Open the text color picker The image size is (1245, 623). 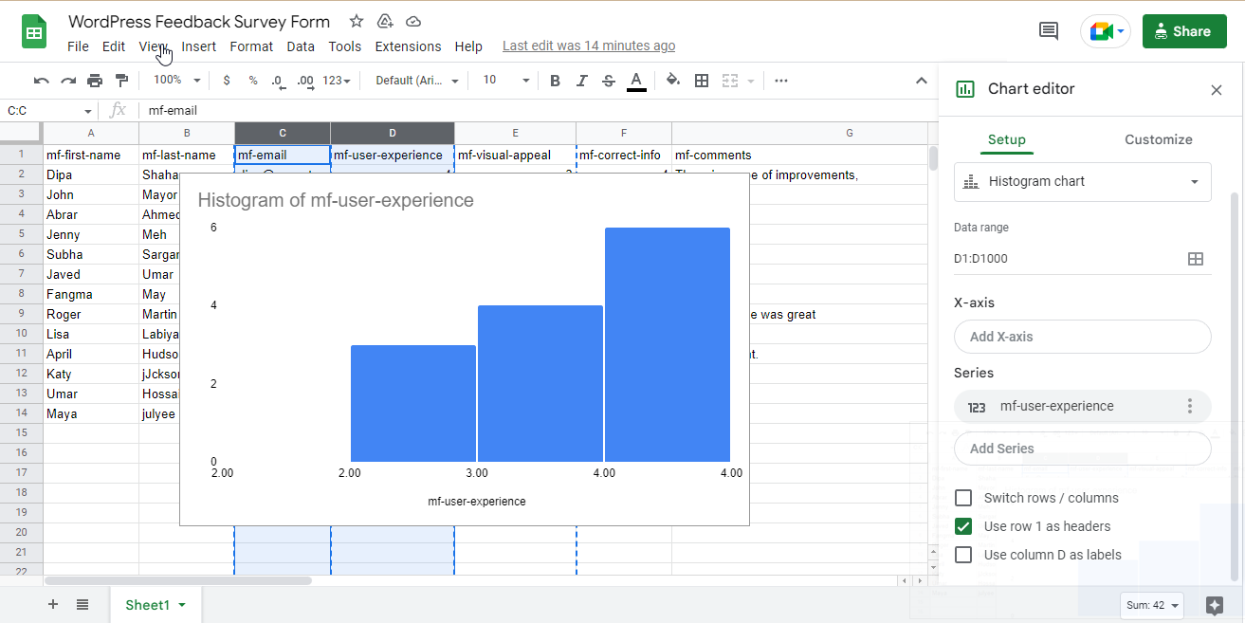(x=637, y=81)
